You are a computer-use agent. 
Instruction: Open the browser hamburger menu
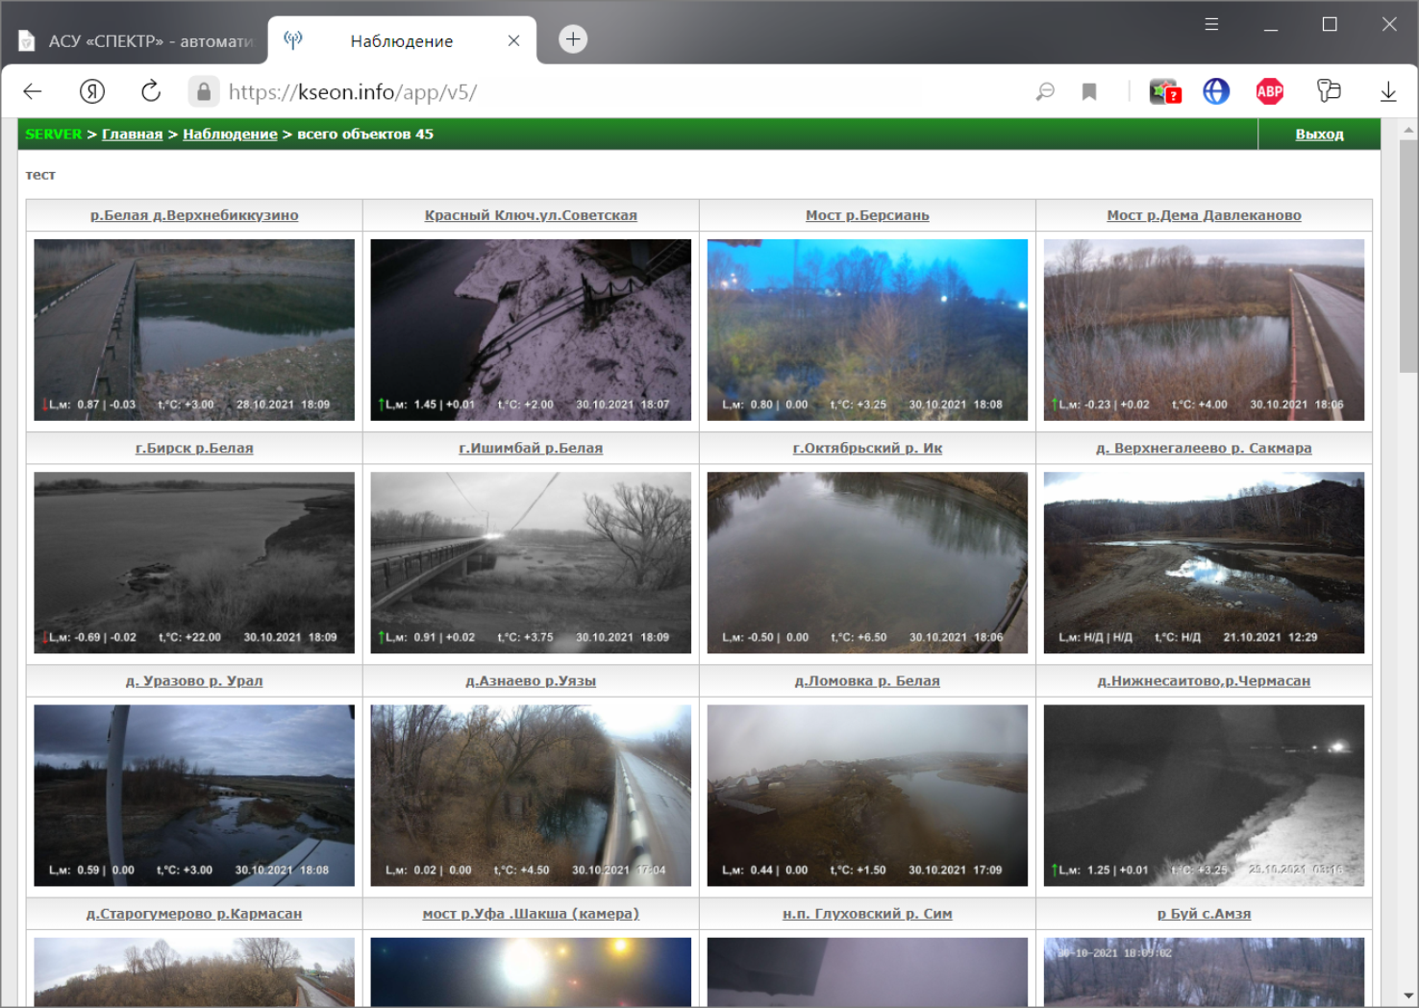[x=1211, y=24]
